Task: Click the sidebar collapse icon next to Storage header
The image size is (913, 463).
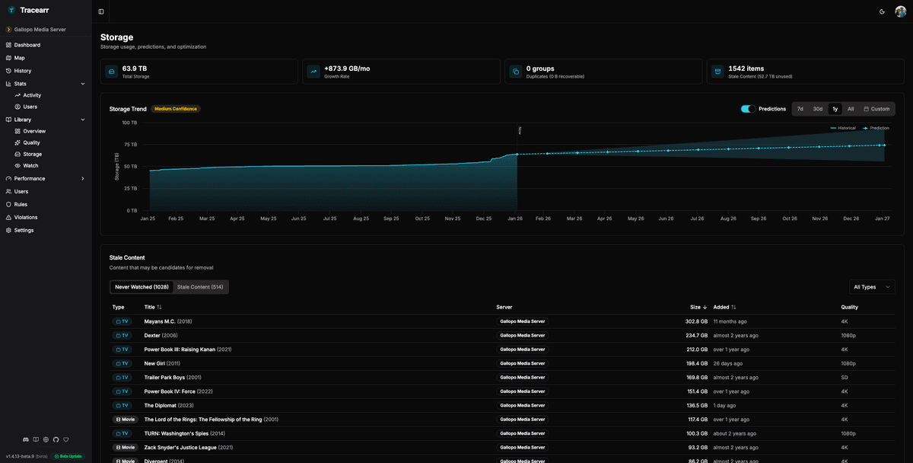Action: tap(100, 11)
